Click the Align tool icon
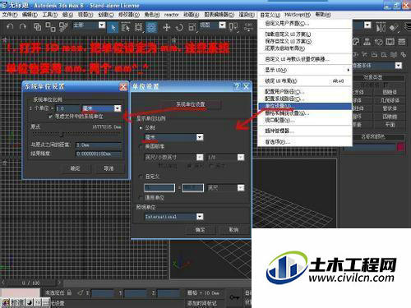The width and height of the screenshot is (411, 308). [394, 27]
